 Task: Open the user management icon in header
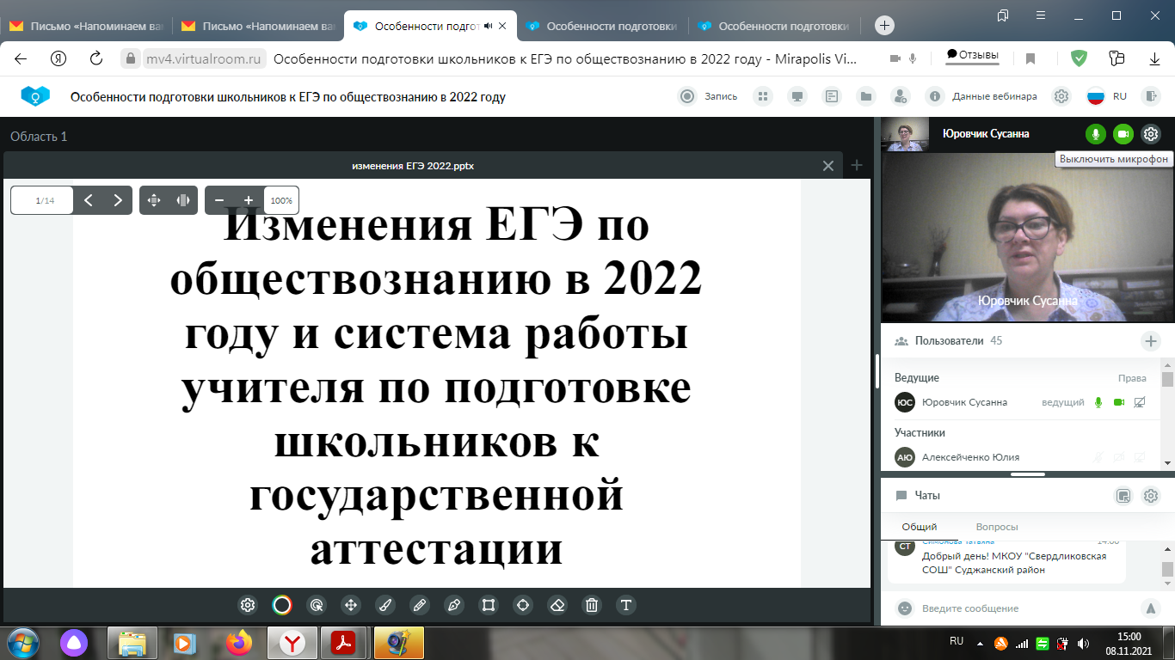(x=900, y=96)
